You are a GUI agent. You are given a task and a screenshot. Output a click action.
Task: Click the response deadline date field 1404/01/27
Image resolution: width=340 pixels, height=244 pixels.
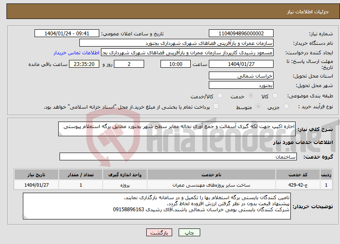[241, 64]
